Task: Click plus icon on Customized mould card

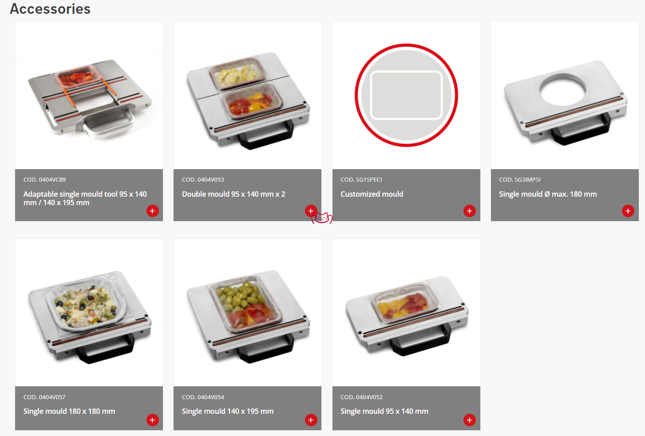Action: click(x=469, y=211)
